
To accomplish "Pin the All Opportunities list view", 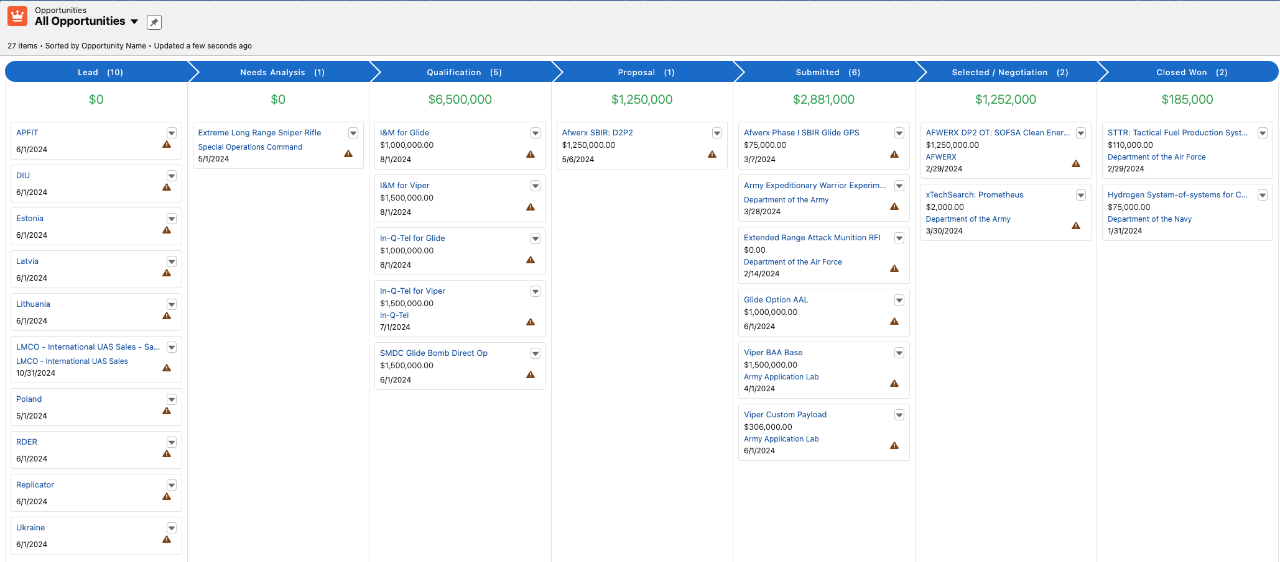I will coord(154,22).
